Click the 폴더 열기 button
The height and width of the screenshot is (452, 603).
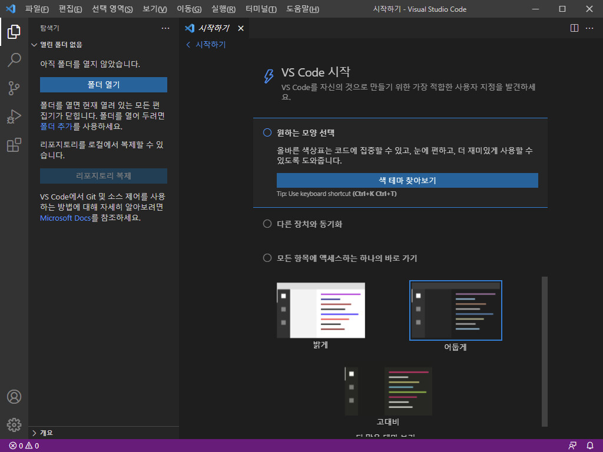tap(104, 85)
